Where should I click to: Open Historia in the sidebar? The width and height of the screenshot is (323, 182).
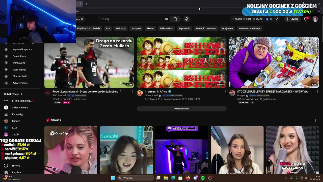click(x=16, y=166)
